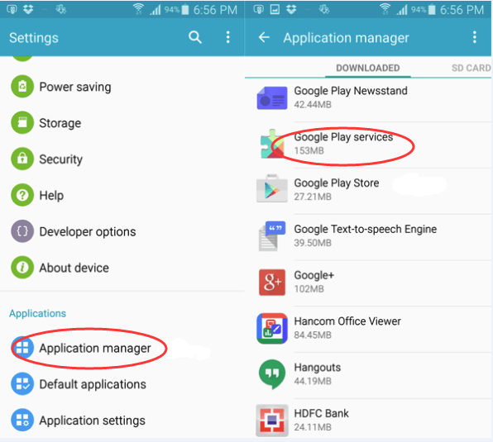Screen dimensions: 493x442
Task: Open Application manager overflow menu
Action: coord(475,37)
